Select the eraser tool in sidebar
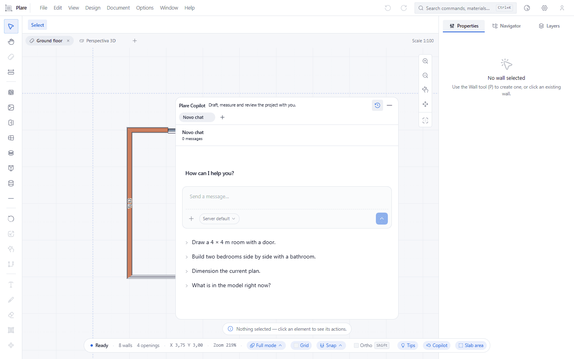 coord(11,315)
